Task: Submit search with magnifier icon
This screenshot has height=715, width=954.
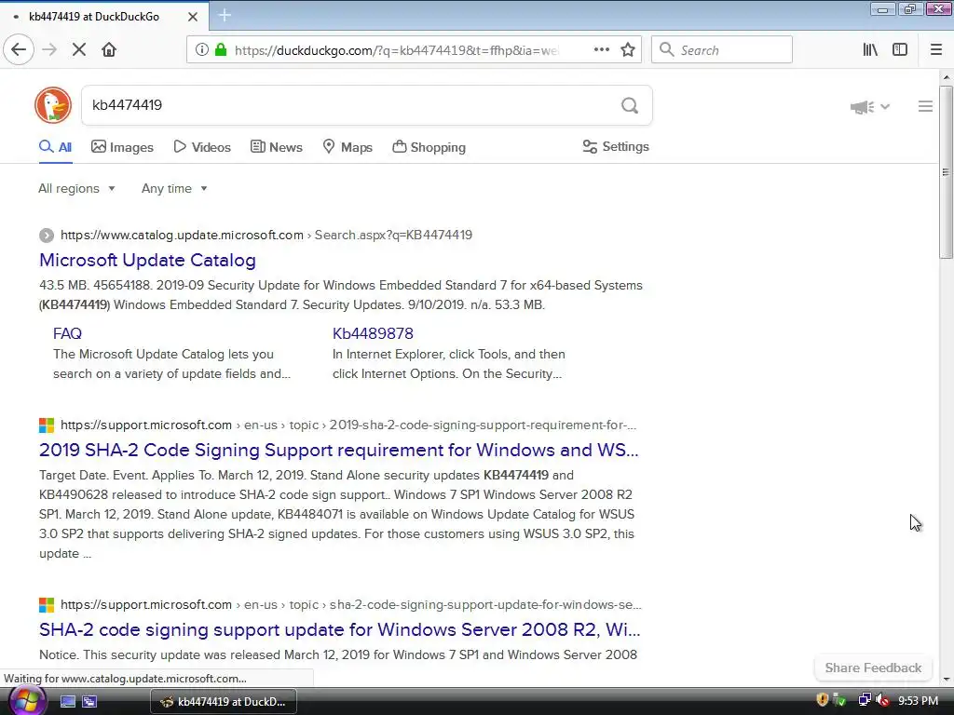Action: pos(630,106)
